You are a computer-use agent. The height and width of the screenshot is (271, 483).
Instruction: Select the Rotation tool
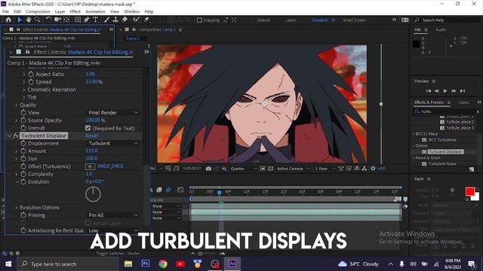tap(48, 20)
